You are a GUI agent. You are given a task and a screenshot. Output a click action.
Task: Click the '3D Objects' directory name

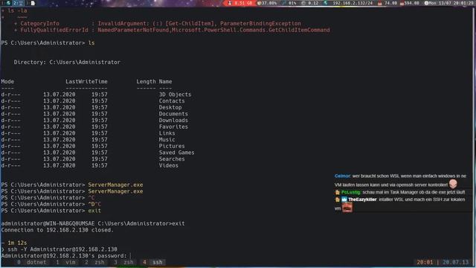tap(175, 95)
